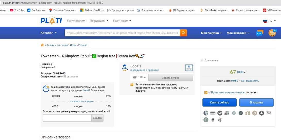Viewport: 281px width, 140px height.
Task: Open информация о продавце link
Action: pyautogui.click(x=145, y=70)
